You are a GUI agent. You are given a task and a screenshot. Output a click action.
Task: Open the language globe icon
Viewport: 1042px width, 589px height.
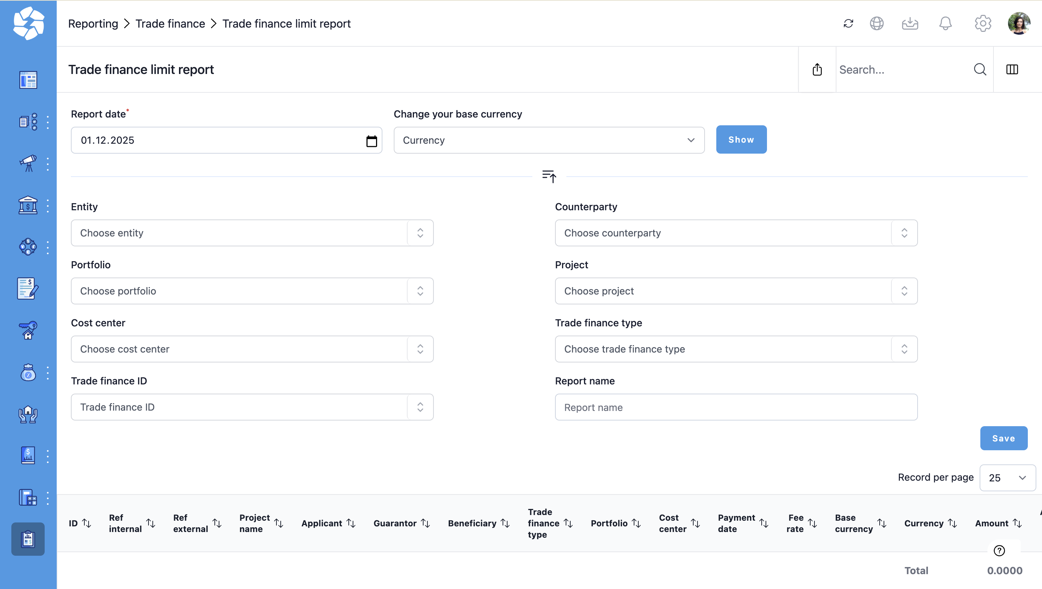876,23
